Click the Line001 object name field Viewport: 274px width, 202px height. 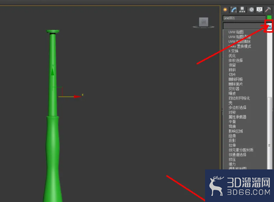click(244, 18)
